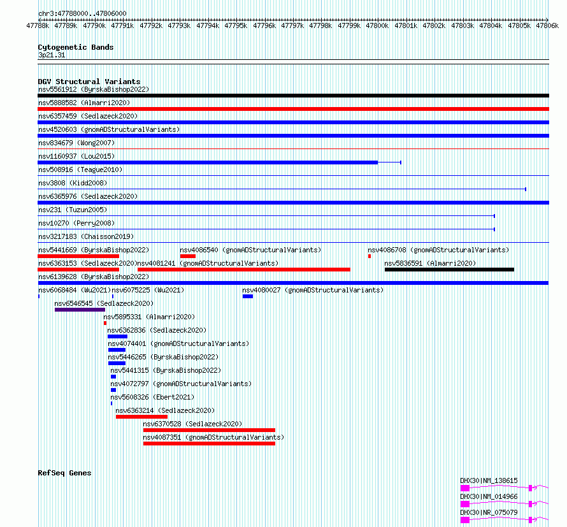Click nsv4087351 gnomAD variant label

[x=213, y=437]
